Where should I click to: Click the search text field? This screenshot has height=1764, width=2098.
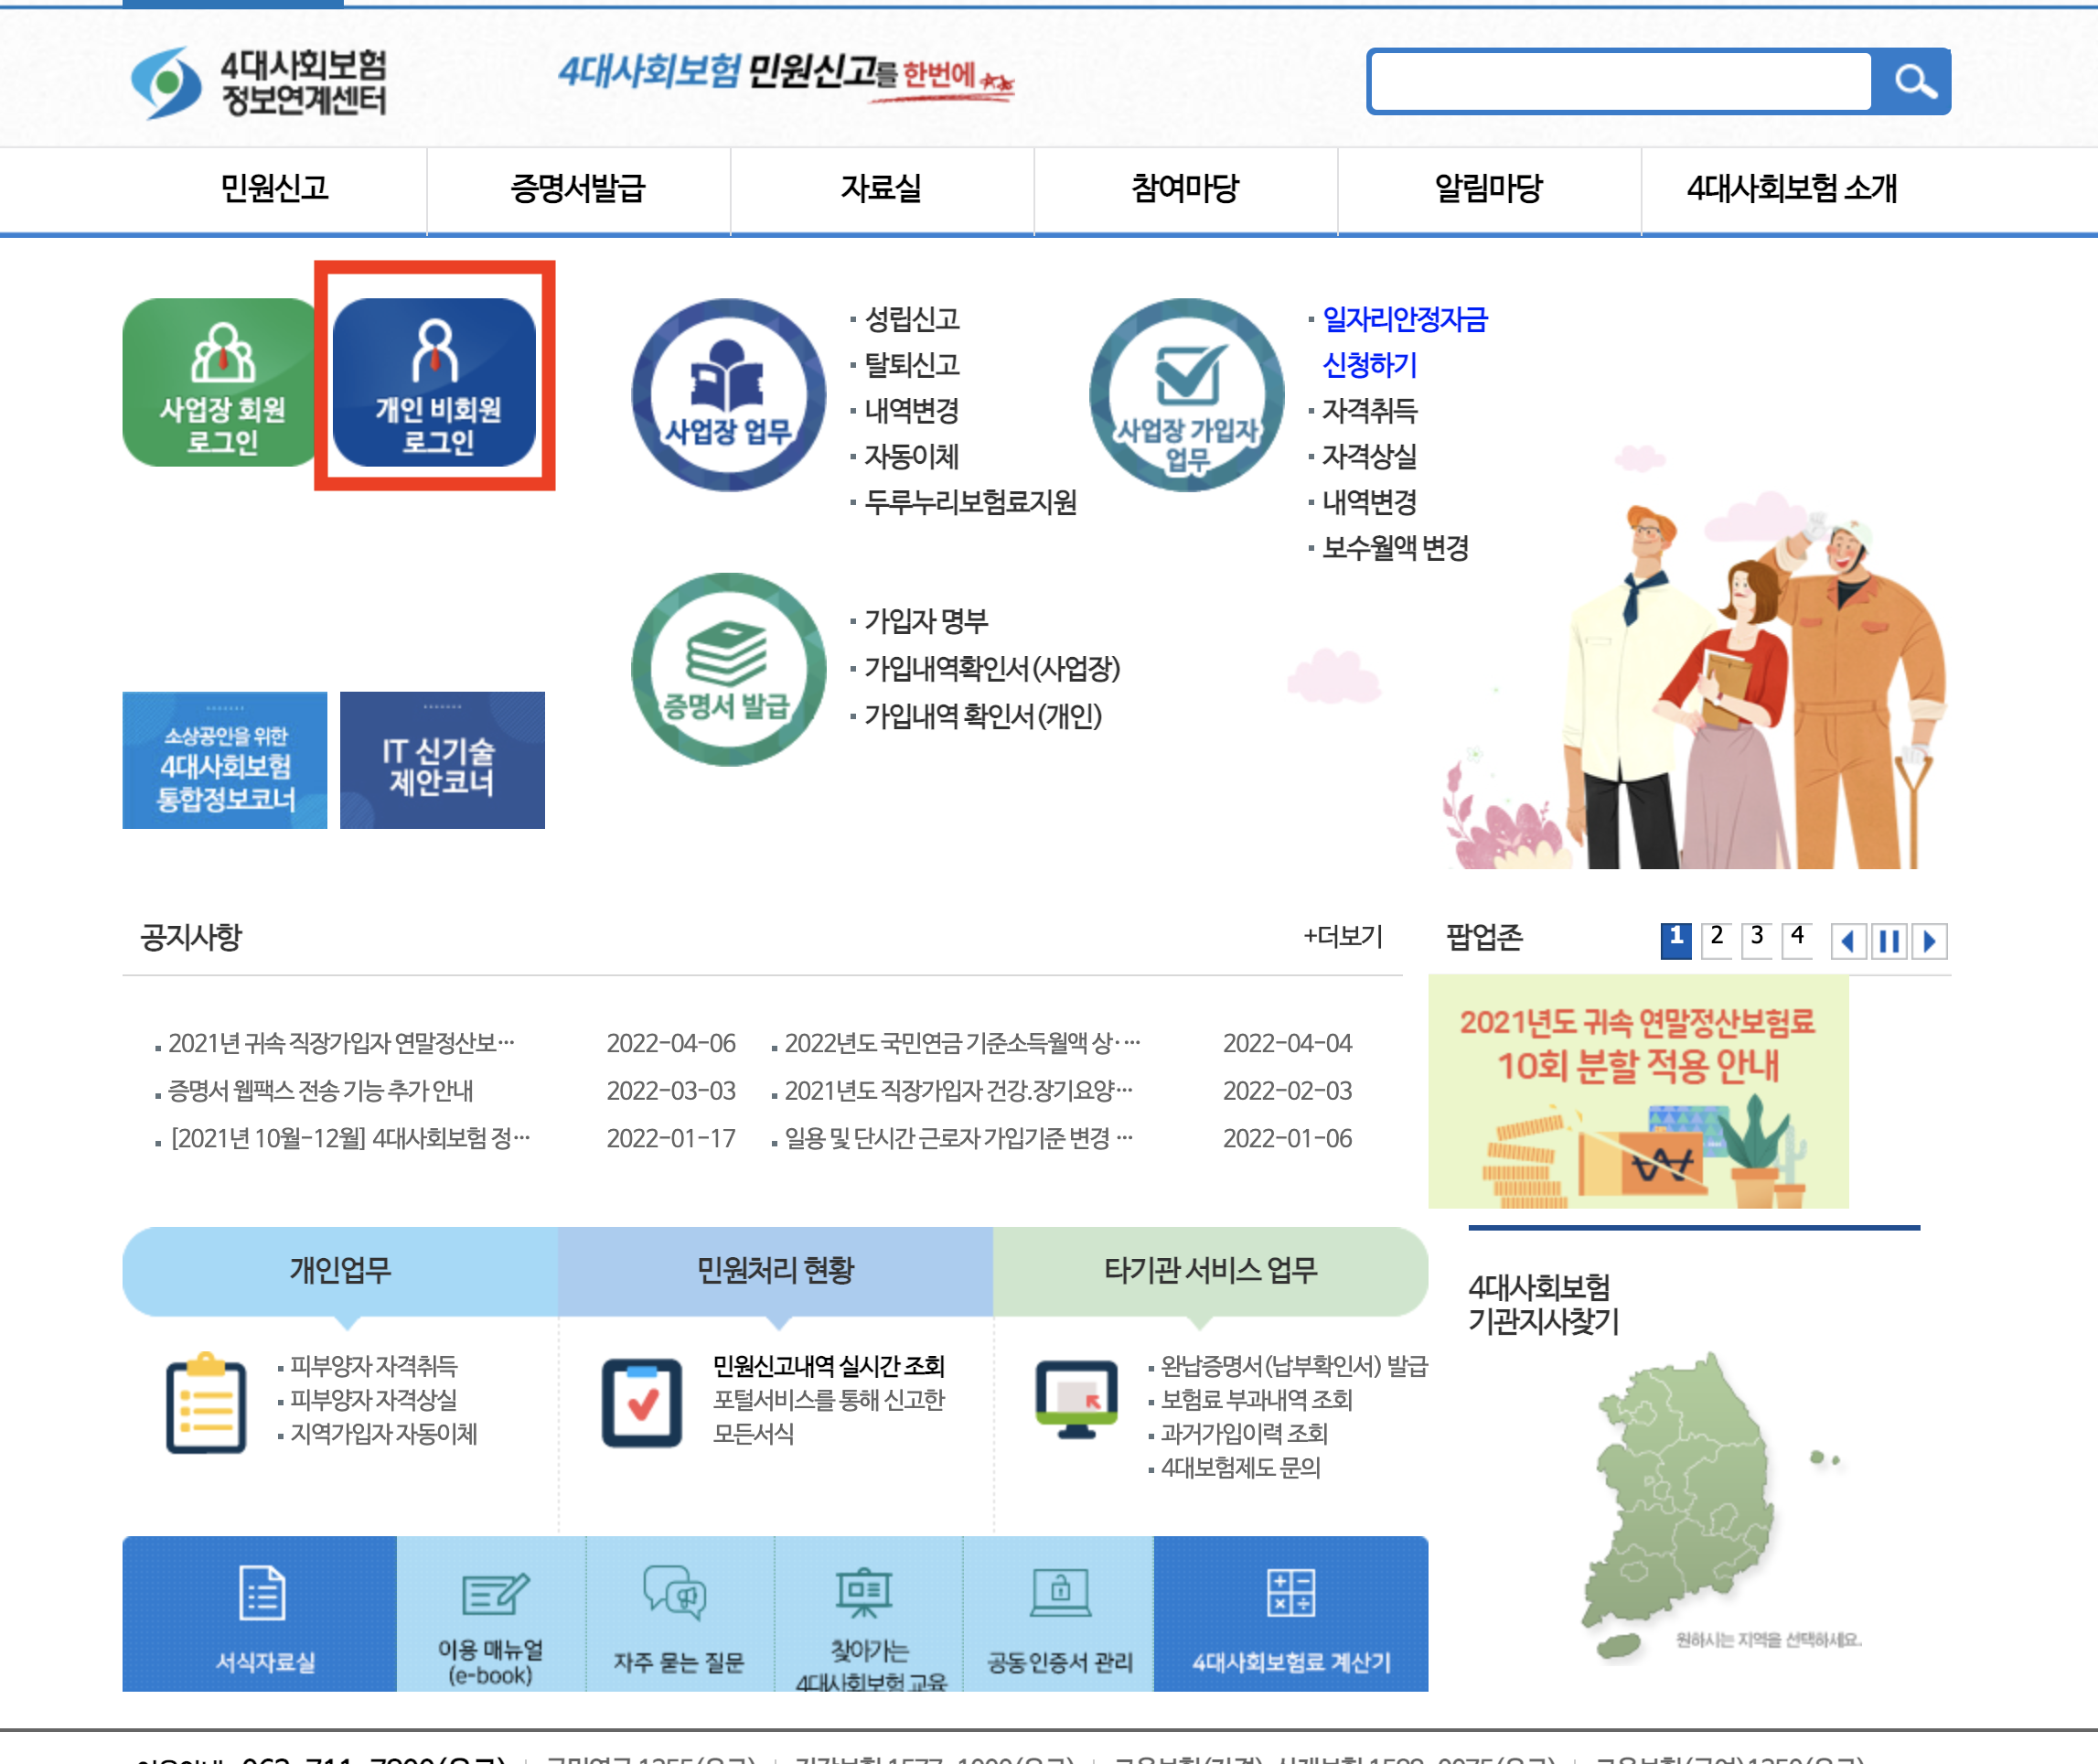pos(1621,81)
